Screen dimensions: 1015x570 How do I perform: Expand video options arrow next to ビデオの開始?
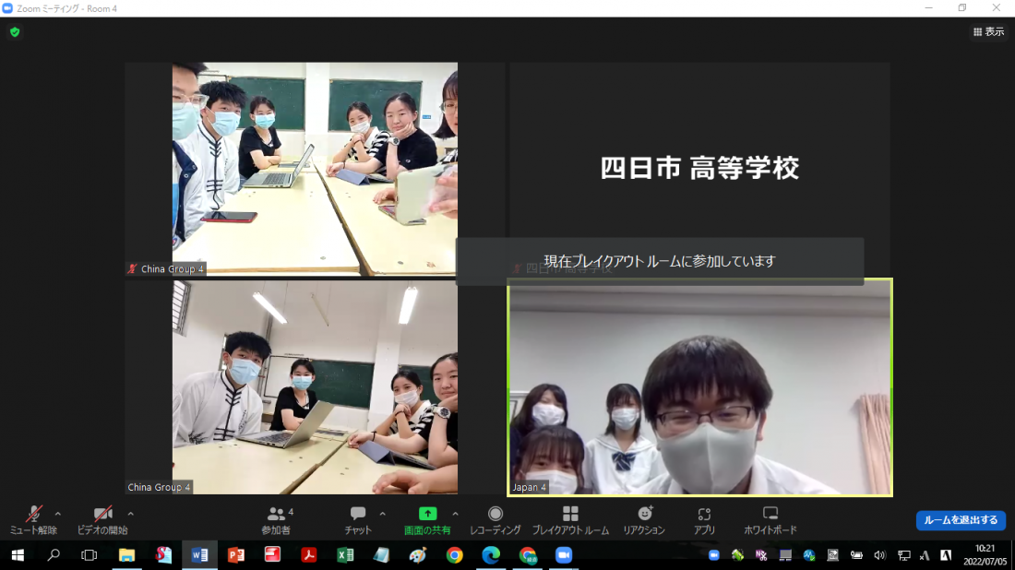pyautogui.click(x=130, y=514)
